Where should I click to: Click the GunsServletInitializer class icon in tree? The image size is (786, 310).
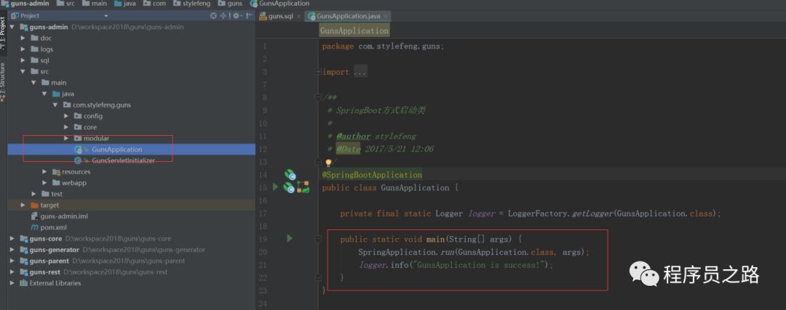(x=78, y=160)
